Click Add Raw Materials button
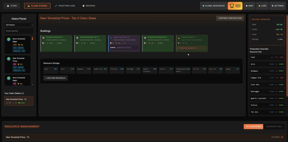The height and width of the screenshot is (142, 288). tap(55, 78)
